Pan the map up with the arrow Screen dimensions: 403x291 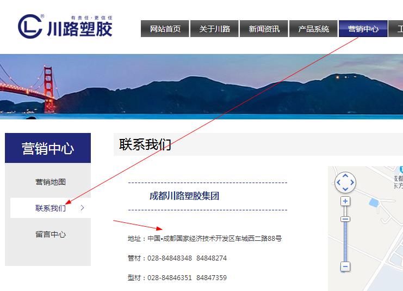point(345,175)
